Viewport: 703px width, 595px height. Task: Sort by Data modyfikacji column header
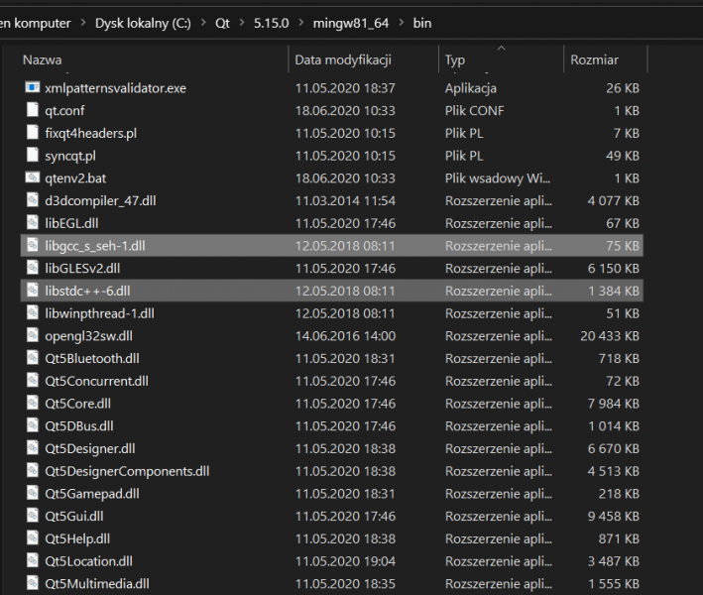(x=343, y=60)
